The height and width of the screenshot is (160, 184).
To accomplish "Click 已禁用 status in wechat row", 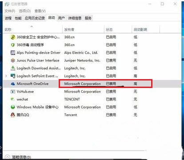I will 111,99.
